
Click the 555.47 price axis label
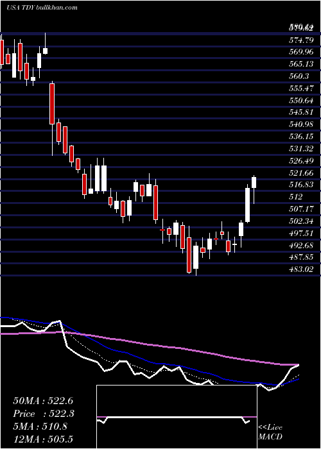(300, 89)
